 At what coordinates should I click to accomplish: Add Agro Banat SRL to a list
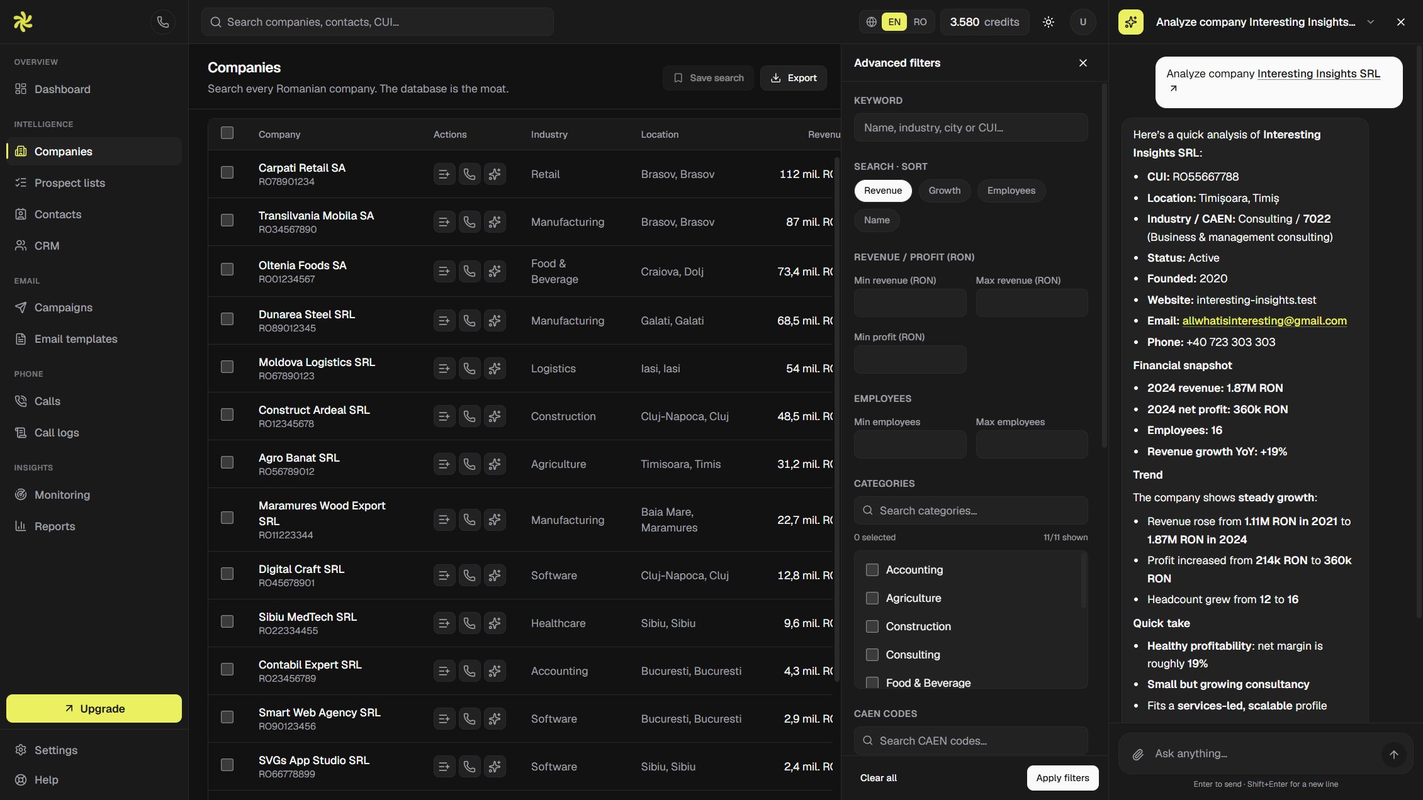(444, 464)
